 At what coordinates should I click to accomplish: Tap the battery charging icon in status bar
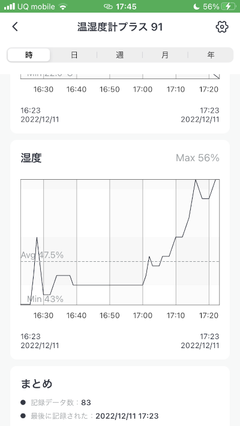[x=227, y=7]
